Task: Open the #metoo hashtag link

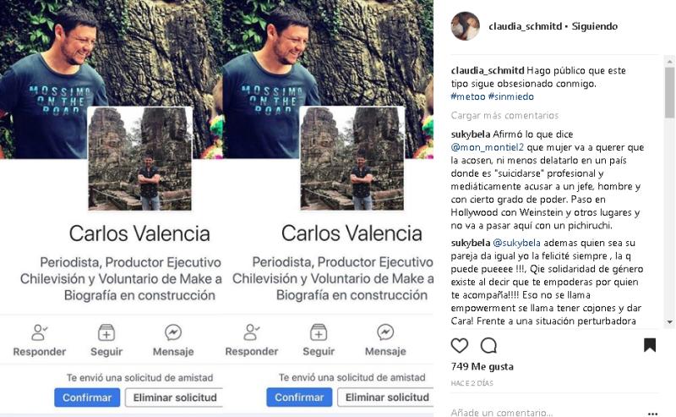Action: coord(468,96)
